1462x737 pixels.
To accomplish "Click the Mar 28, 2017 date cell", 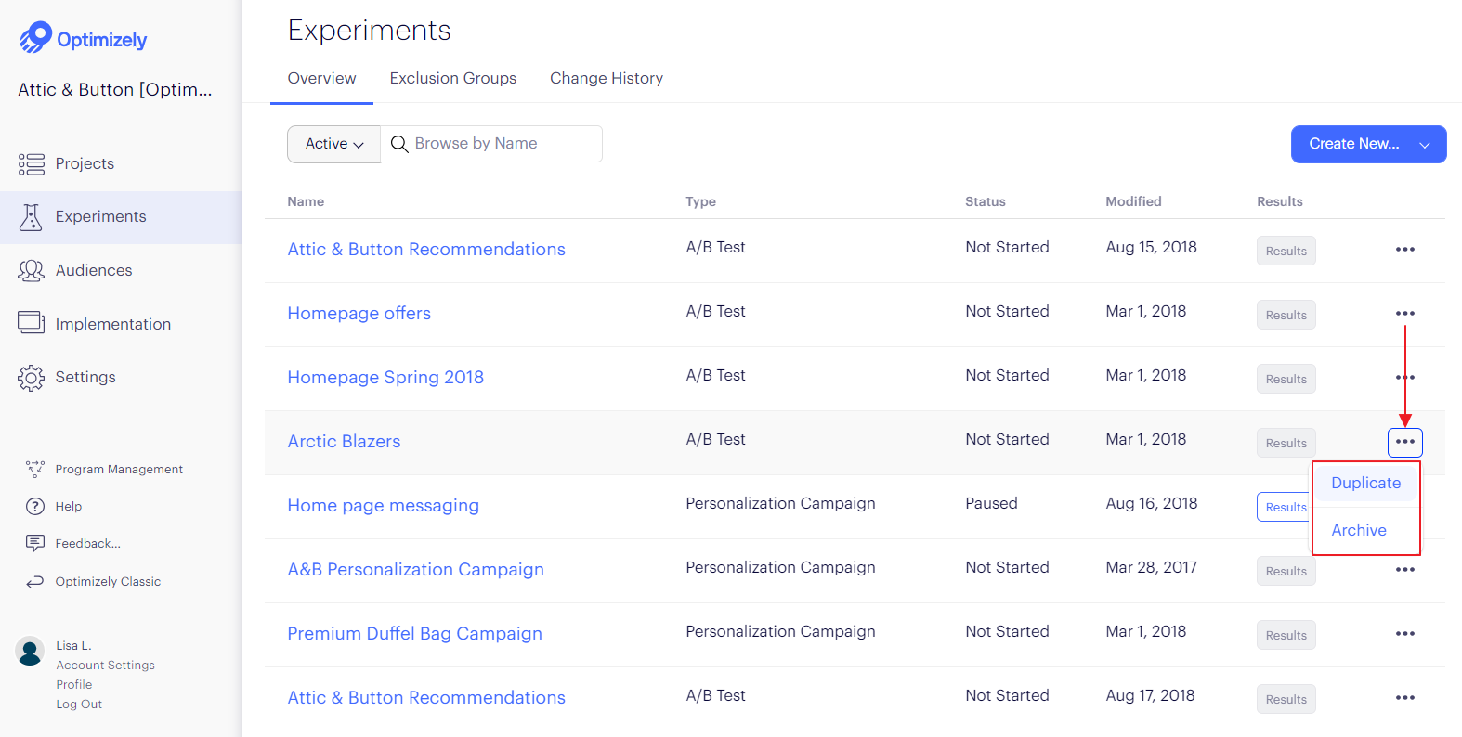I will click(x=1151, y=567).
